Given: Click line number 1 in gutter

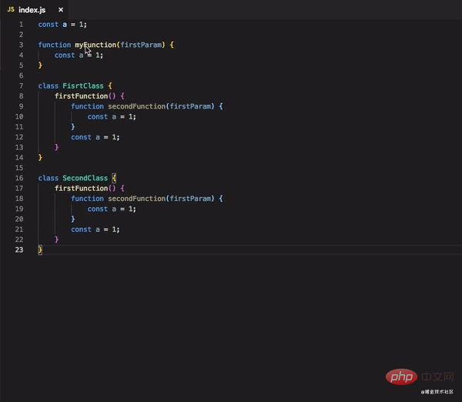Looking at the screenshot, I should [x=21, y=25].
